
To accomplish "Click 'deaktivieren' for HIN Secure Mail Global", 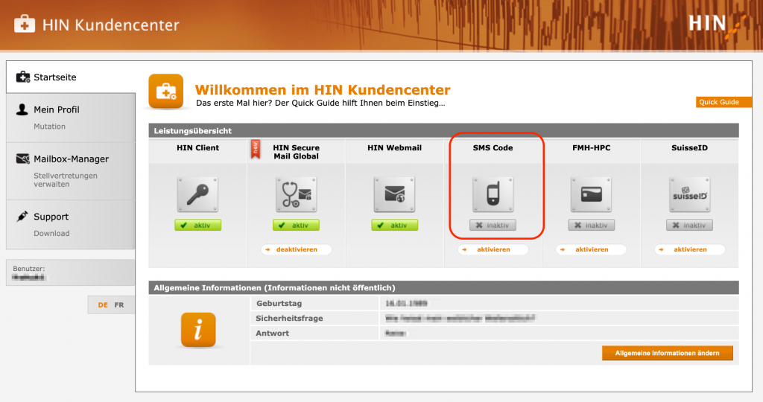I will point(297,249).
